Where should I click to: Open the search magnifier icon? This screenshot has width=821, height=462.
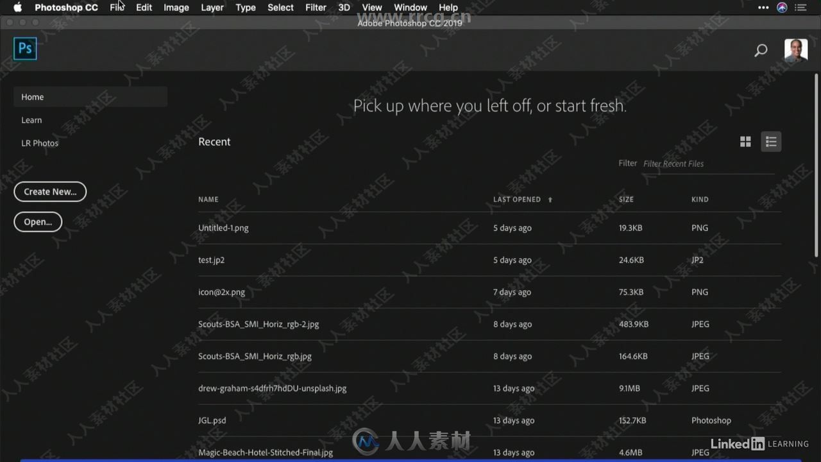click(x=761, y=50)
